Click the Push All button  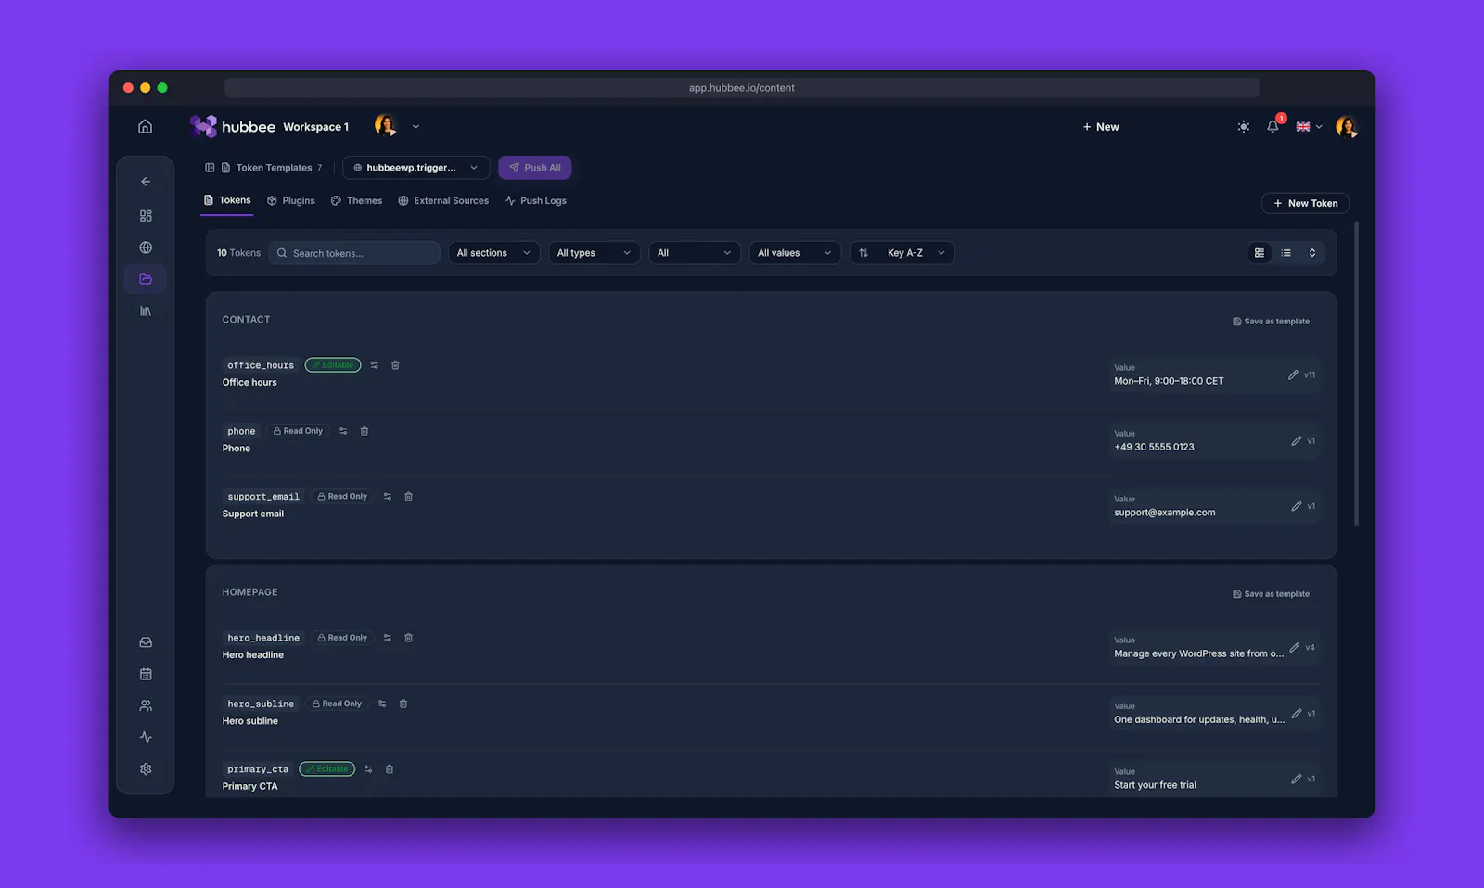click(x=535, y=168)
